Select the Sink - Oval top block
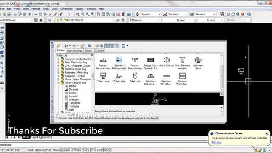The image size is (272, 153). click(167, 62)
